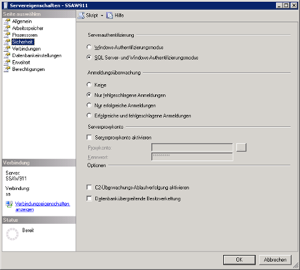
Task: Click the Skript toolbar icon
Action: (x=81, y=16)
